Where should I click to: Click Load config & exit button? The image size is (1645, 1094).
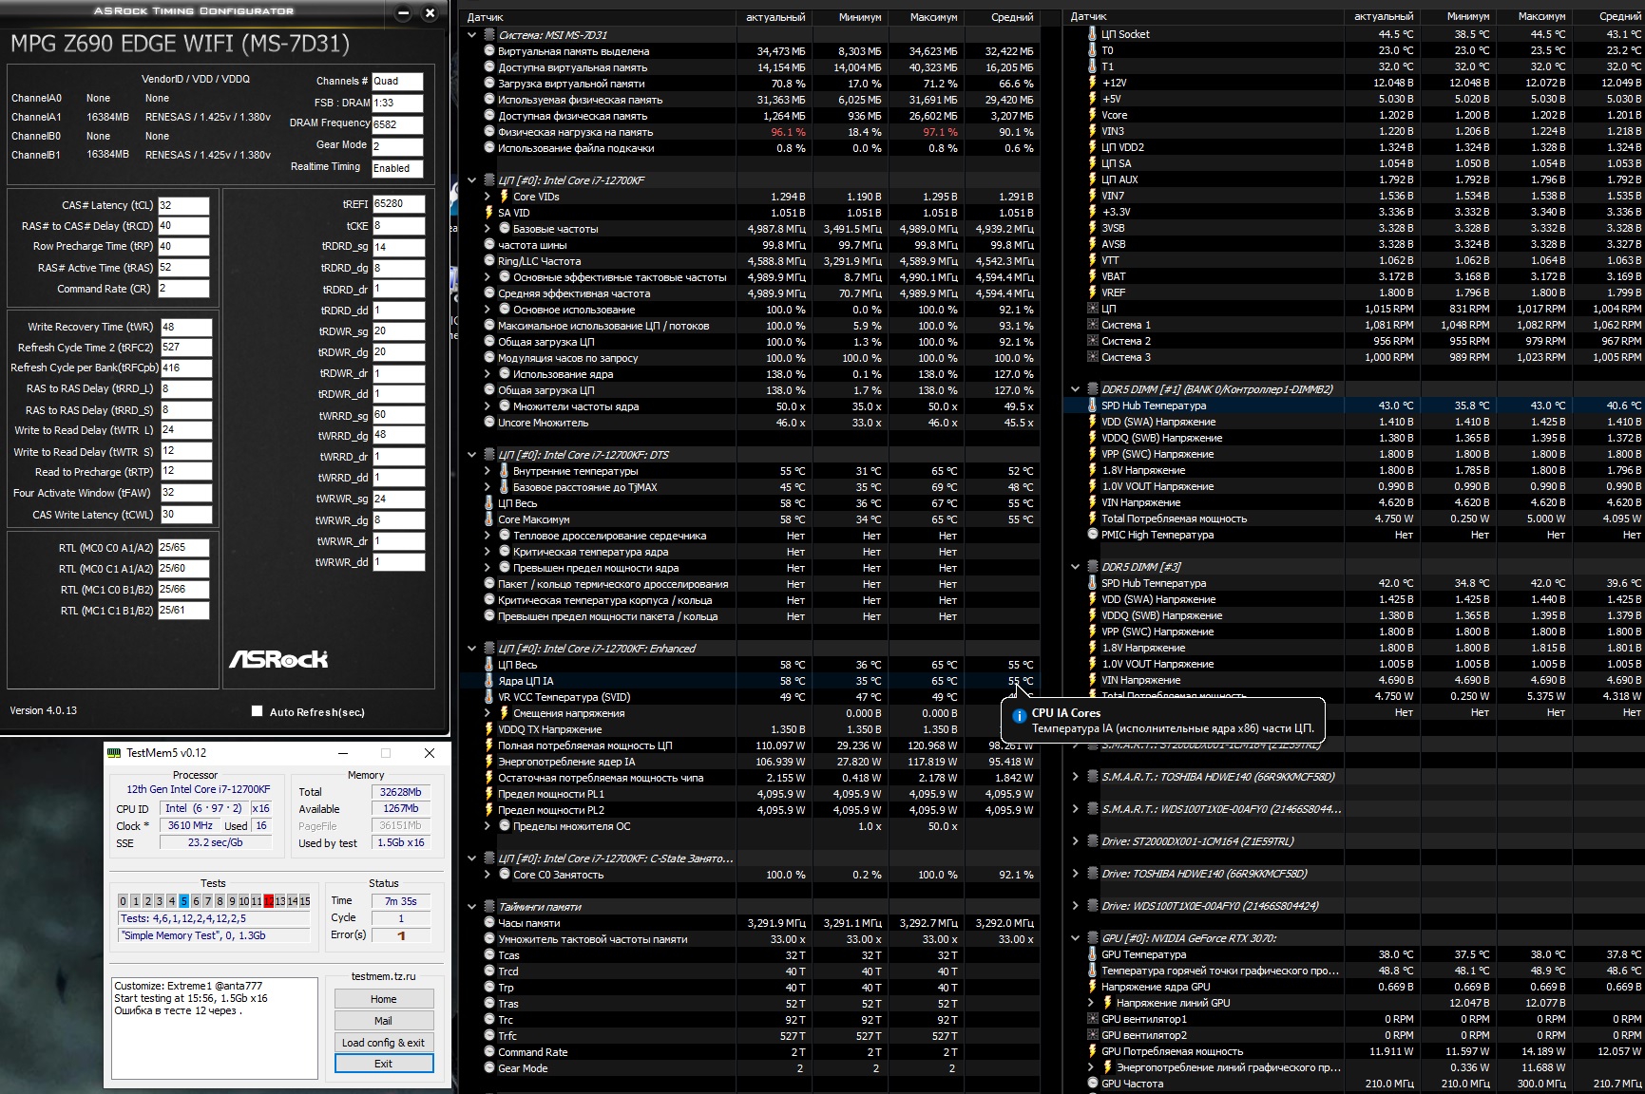tap(384, 1043)
